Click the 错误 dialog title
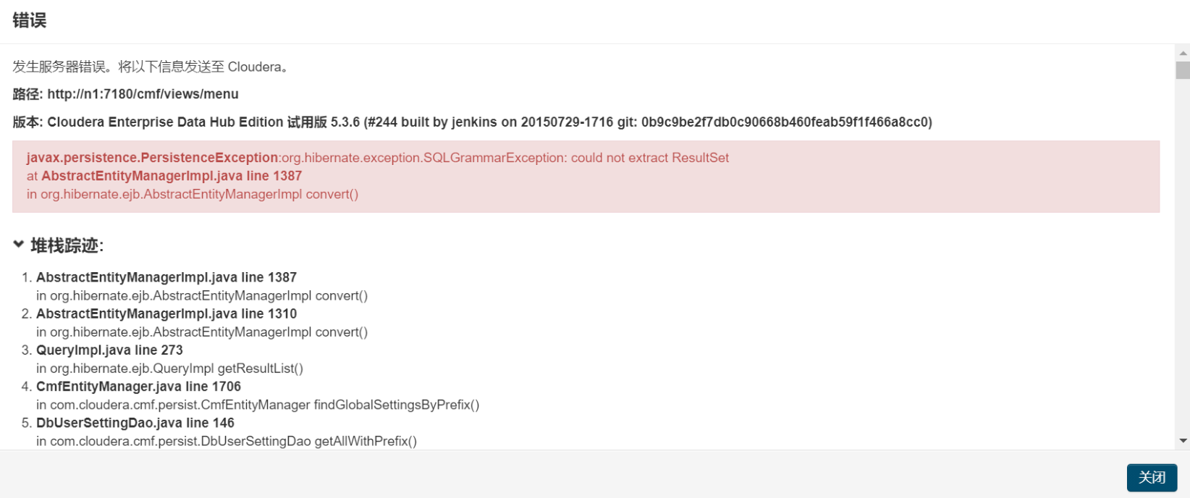Viewport: 1190px width, 498px height. click(30, 20)
